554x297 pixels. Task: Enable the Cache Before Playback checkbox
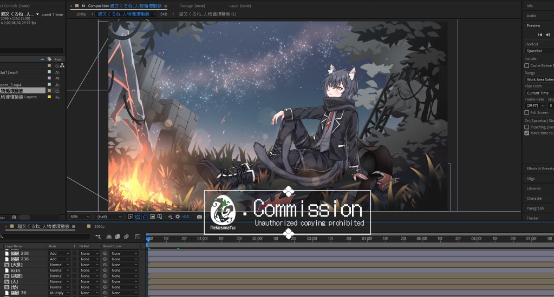(x=527, y=65)
